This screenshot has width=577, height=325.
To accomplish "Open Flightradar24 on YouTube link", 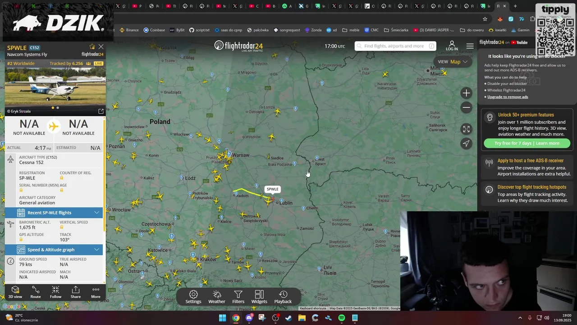I will point(504,42).
